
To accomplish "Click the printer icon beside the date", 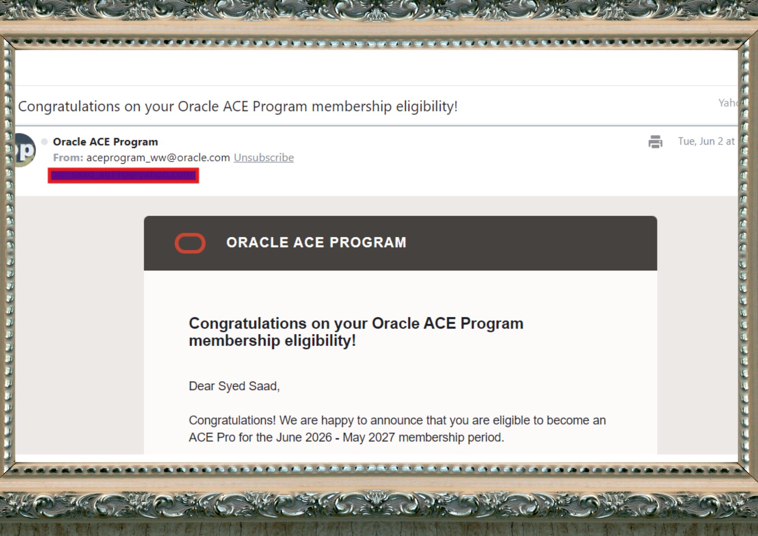I will (x=655, y=142).
